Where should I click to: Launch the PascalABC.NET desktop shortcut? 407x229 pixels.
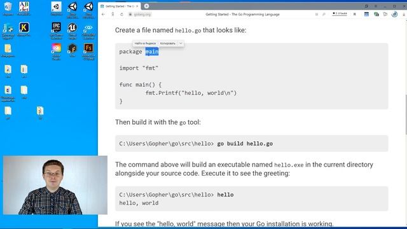[24, 8]
